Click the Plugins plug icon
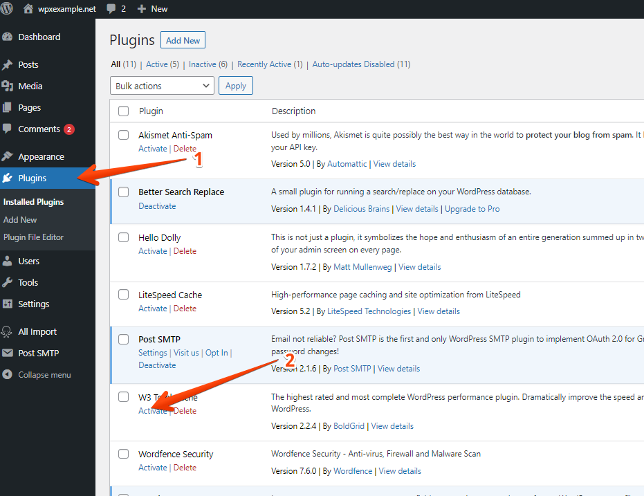 7,178
